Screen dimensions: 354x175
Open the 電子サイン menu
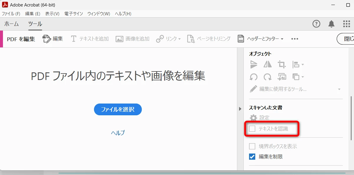pos(73,14)
